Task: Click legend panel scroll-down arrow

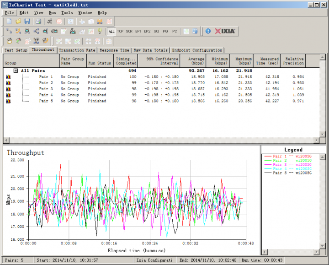Action: pyautogui.click(x=322, y=246)
